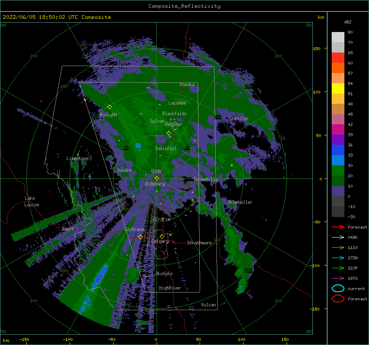Select the dark green 20-10 dBZ swatch
The image size is (369, 345).
click(x=338, y=180)
